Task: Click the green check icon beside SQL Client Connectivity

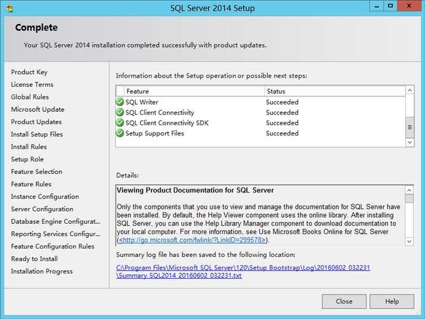Action: tap(120, 113)
